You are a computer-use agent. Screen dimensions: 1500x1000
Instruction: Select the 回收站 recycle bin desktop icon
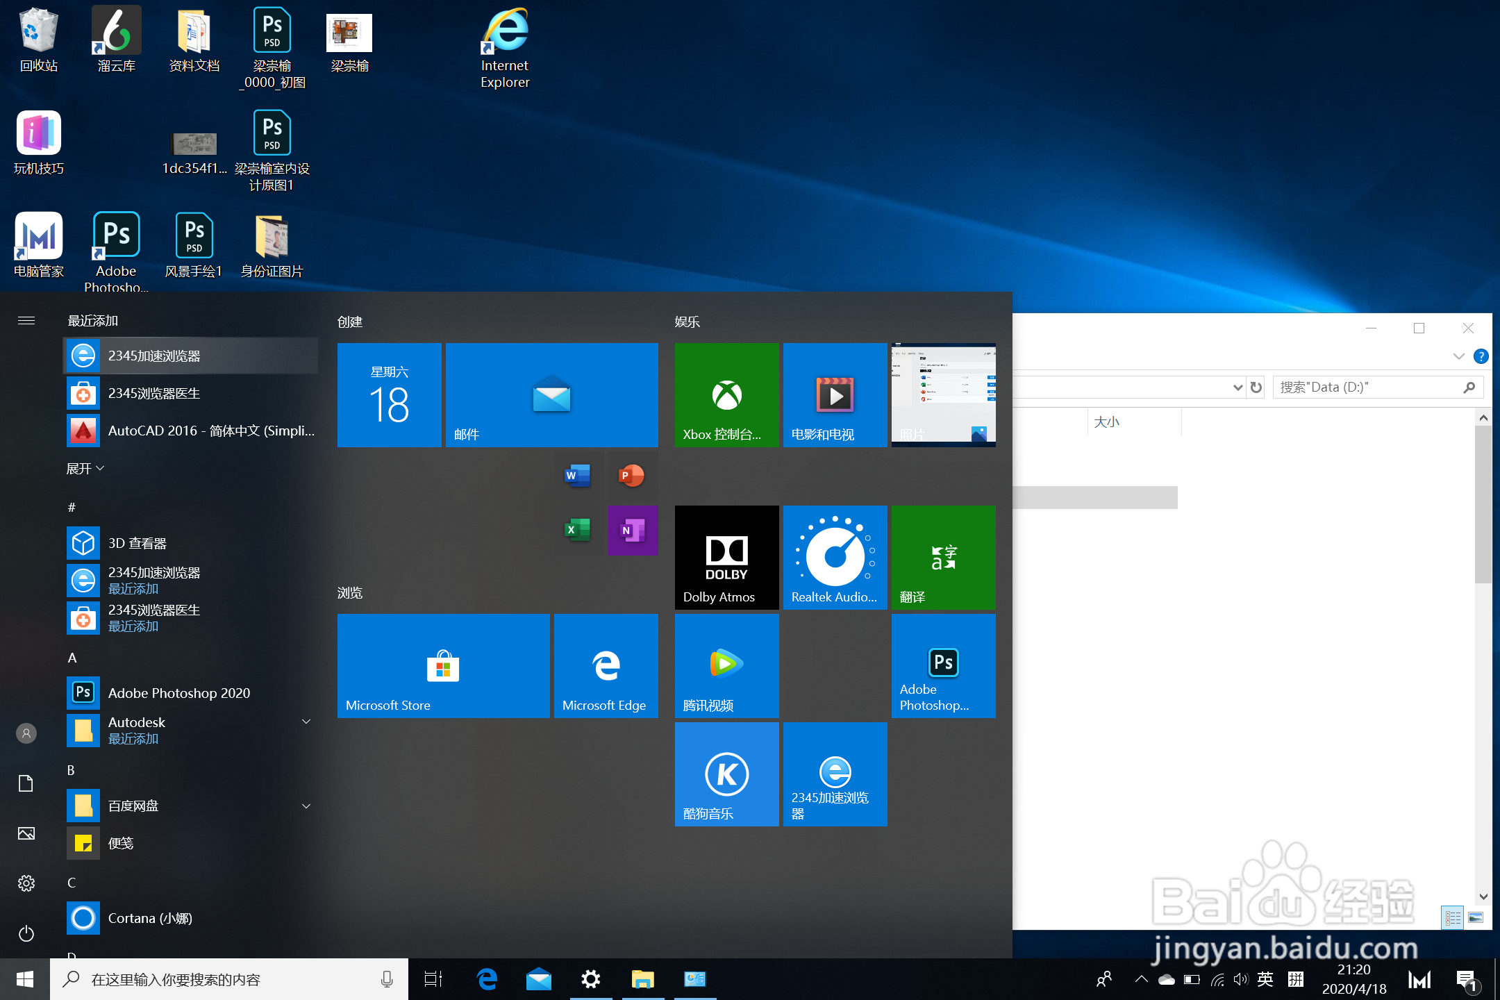(x=39, y=40)
